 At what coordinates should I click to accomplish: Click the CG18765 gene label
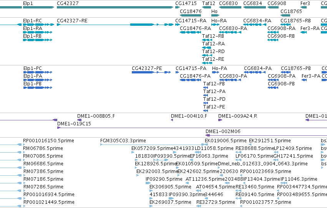(291, 11)
